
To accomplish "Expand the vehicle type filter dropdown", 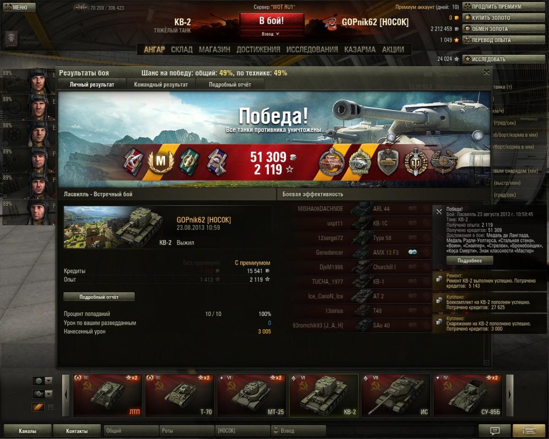I will click(x=43, y=394).
